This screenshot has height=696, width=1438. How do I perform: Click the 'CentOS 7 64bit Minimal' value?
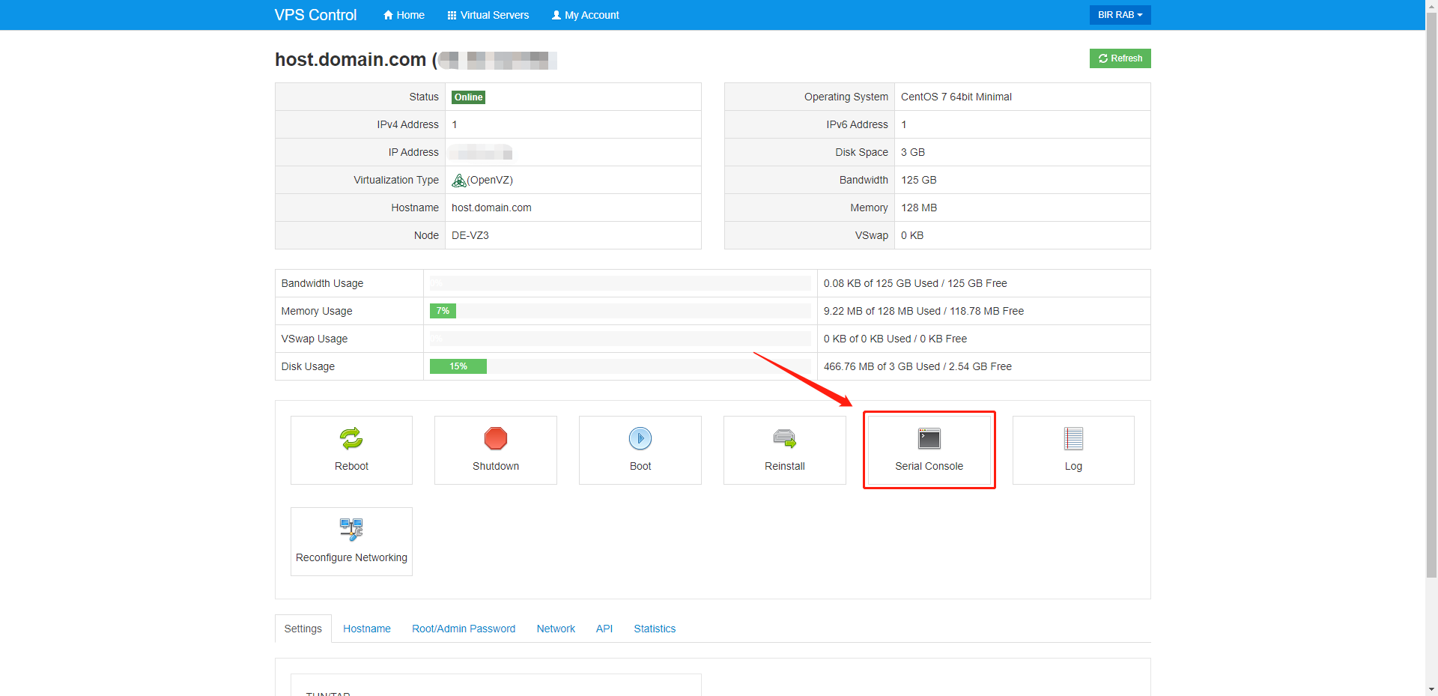(x=956, y=97)
